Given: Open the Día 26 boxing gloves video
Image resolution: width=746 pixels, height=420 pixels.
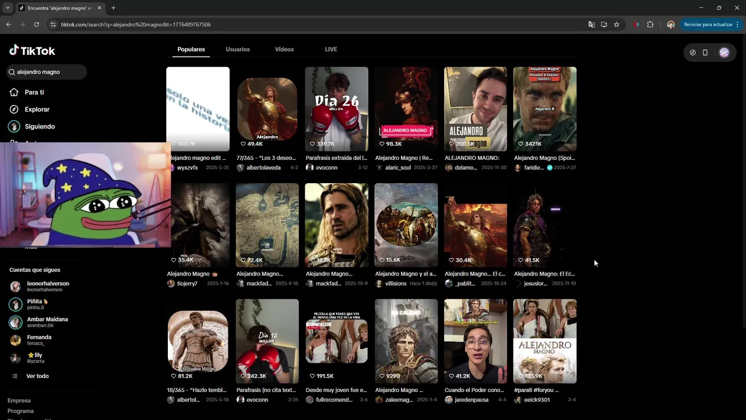Looking at the screenshot, I should click(x=336, y=109).
